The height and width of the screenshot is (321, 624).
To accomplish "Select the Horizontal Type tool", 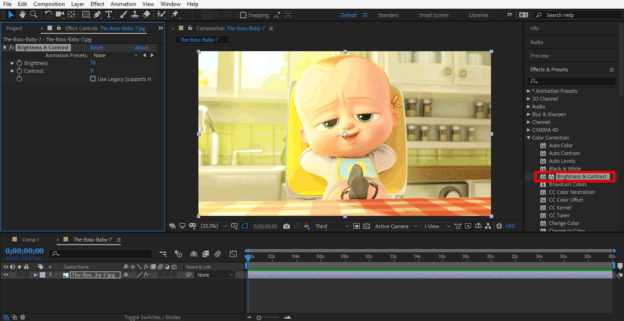I will tap(109, 15).
